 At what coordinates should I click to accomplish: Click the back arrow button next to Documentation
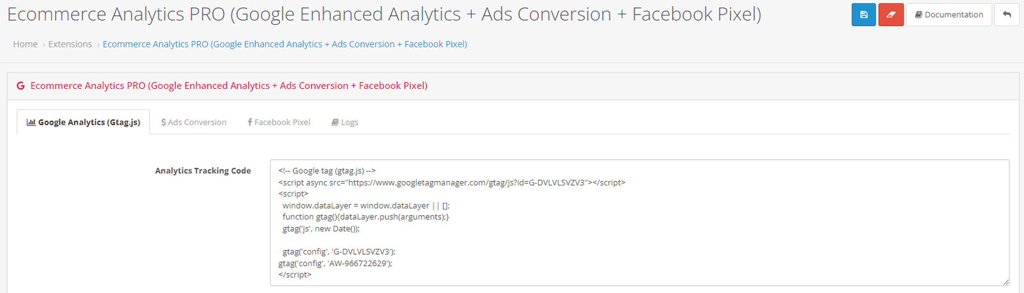click(1007, 15)
